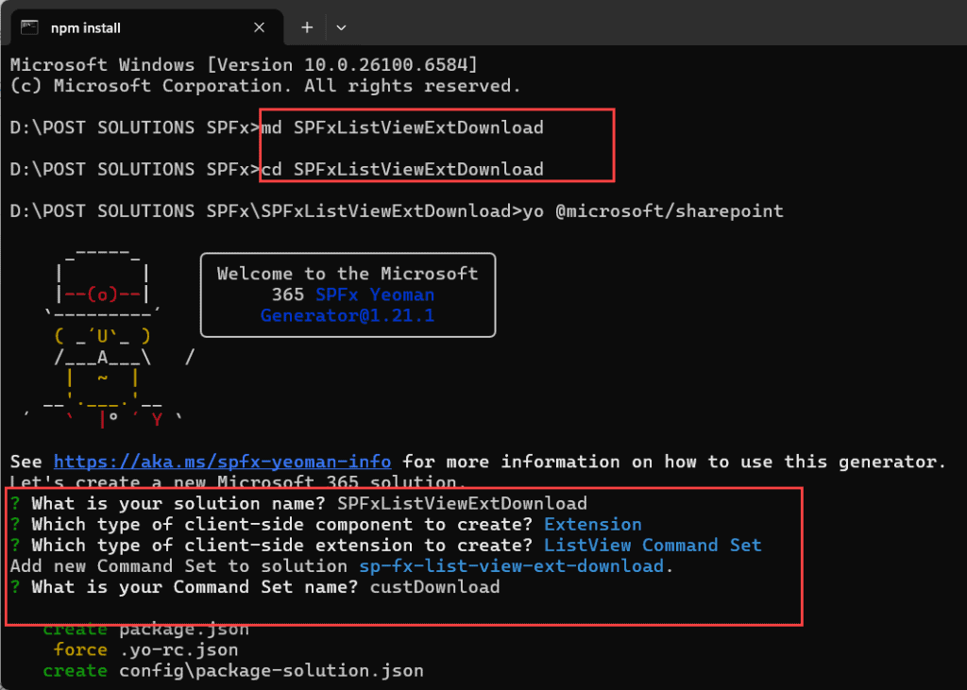Expand the new tab profile dropdown arrow

pyautogui.click(x=341, y=27)
